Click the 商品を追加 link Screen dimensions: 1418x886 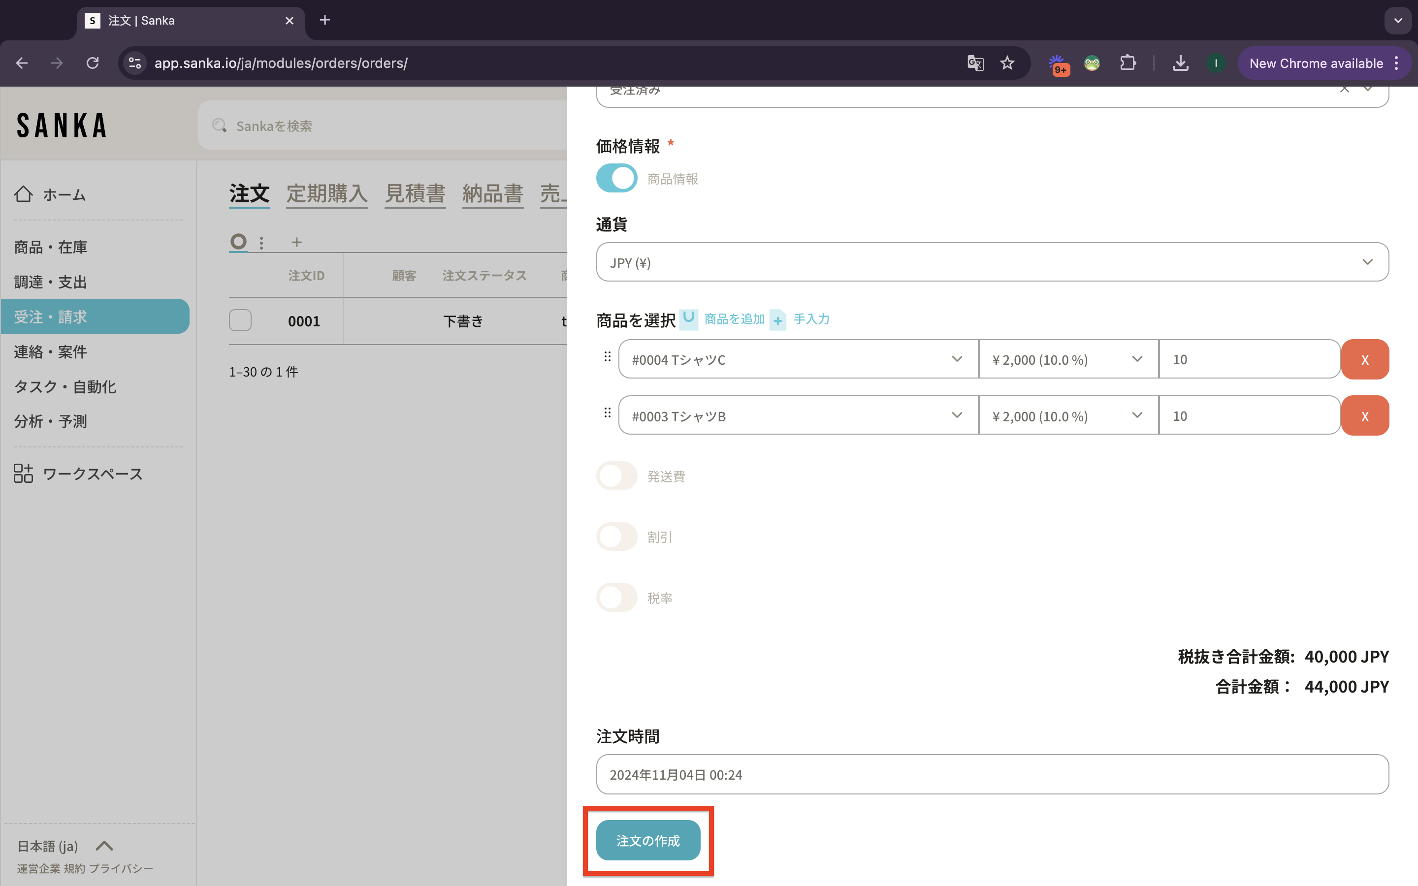734,319
